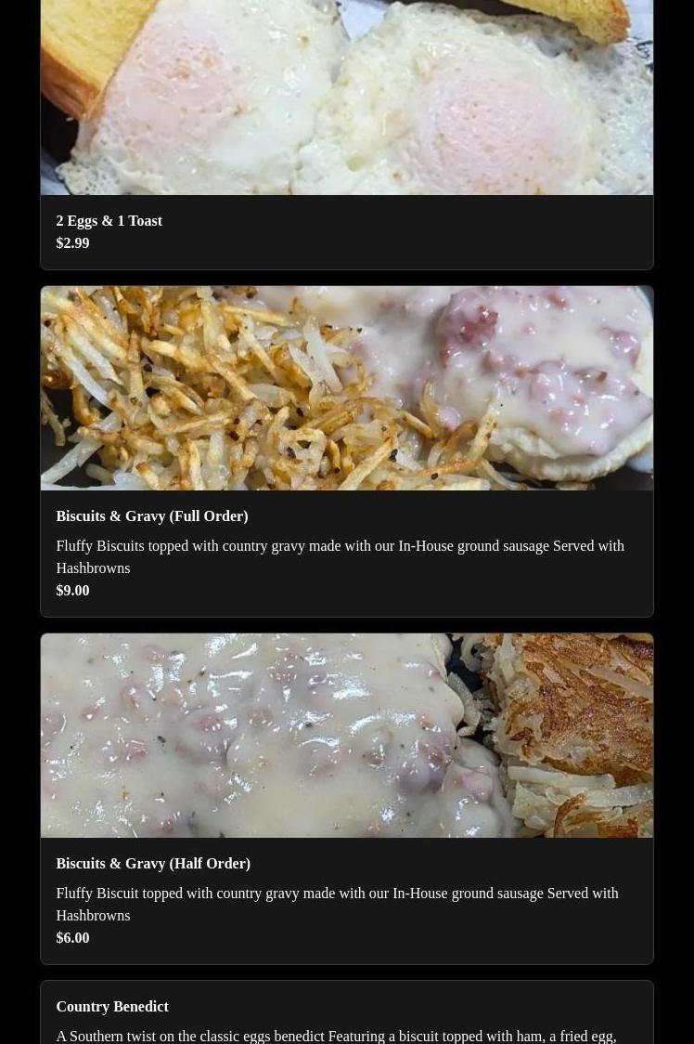
Task: Open the 2 Eggs & 1 Toast item title
Action: (x=109, y=221)
